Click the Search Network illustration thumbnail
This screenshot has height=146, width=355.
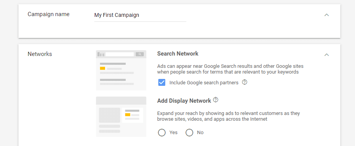(x=121, y=71)
